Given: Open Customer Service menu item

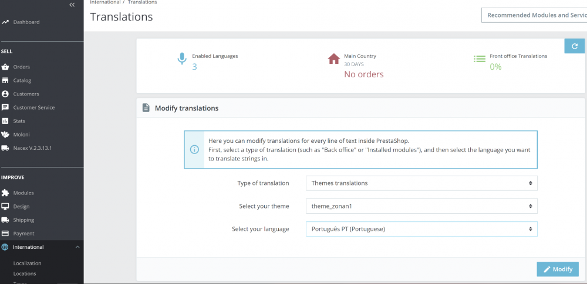Looking at the screenshot, I should click(33, 107).
